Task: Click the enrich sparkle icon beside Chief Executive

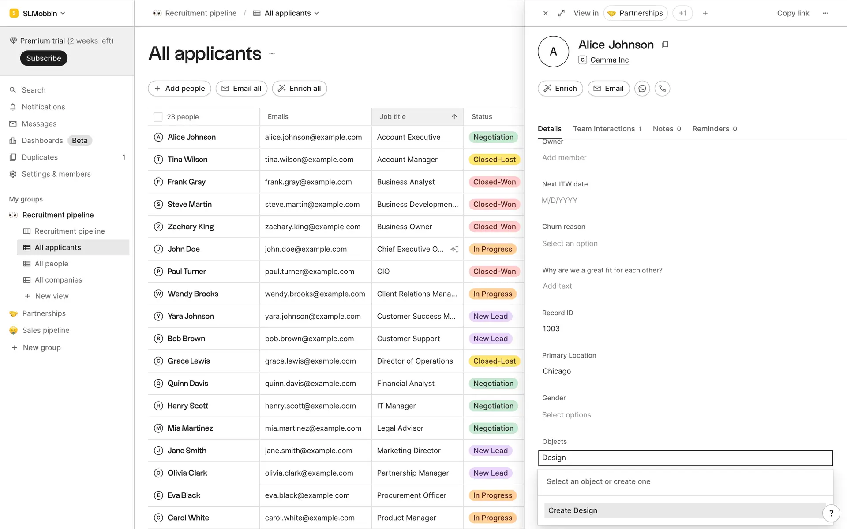Action: 454,249
